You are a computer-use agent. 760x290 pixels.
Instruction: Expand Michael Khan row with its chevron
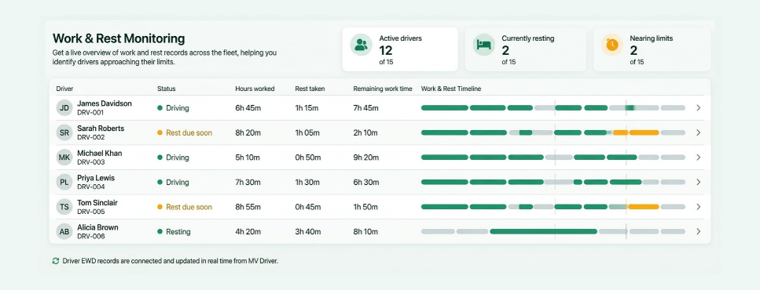point(699,158)
